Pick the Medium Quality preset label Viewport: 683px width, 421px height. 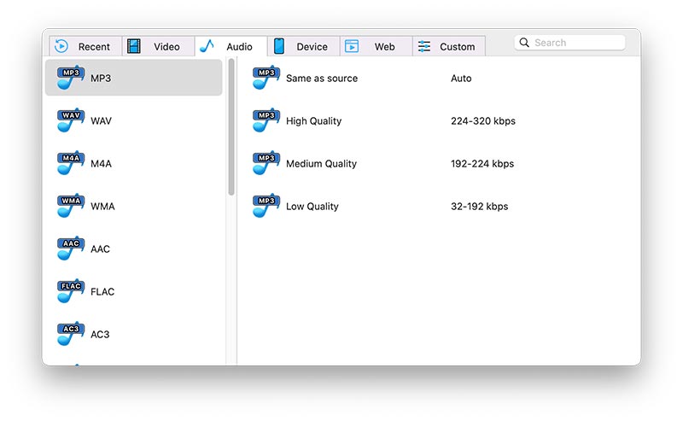[322, 164]
